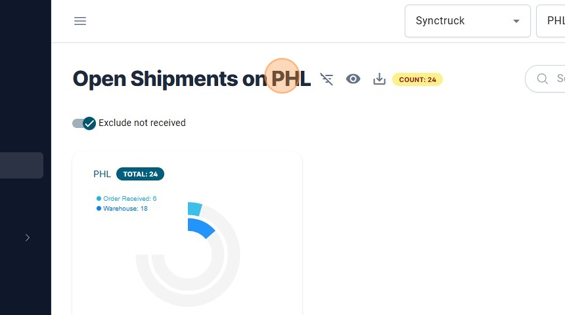Expand the sidebar with the chevron arrow
Image resolution: width=565 pixels, height=315 pixels.
(x=28, y=238)
